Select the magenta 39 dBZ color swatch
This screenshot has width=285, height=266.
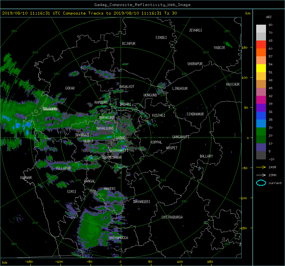pyautogui.click(x=261, y=100)
